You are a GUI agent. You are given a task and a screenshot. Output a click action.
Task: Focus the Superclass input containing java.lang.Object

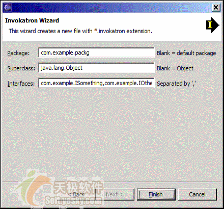[x=96, y=68]
